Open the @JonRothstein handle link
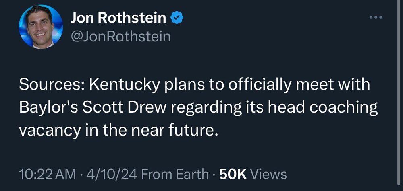The height and width of the screenshot is (191, 403). (x=120, y=37)
